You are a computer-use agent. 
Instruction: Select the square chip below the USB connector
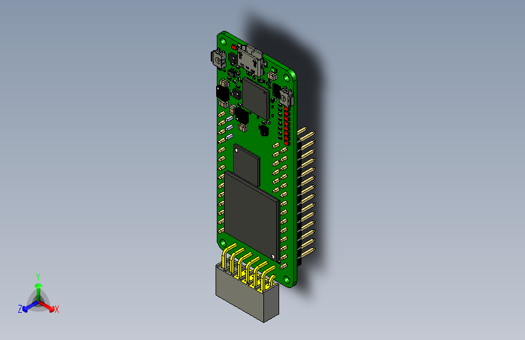(256, 99)
